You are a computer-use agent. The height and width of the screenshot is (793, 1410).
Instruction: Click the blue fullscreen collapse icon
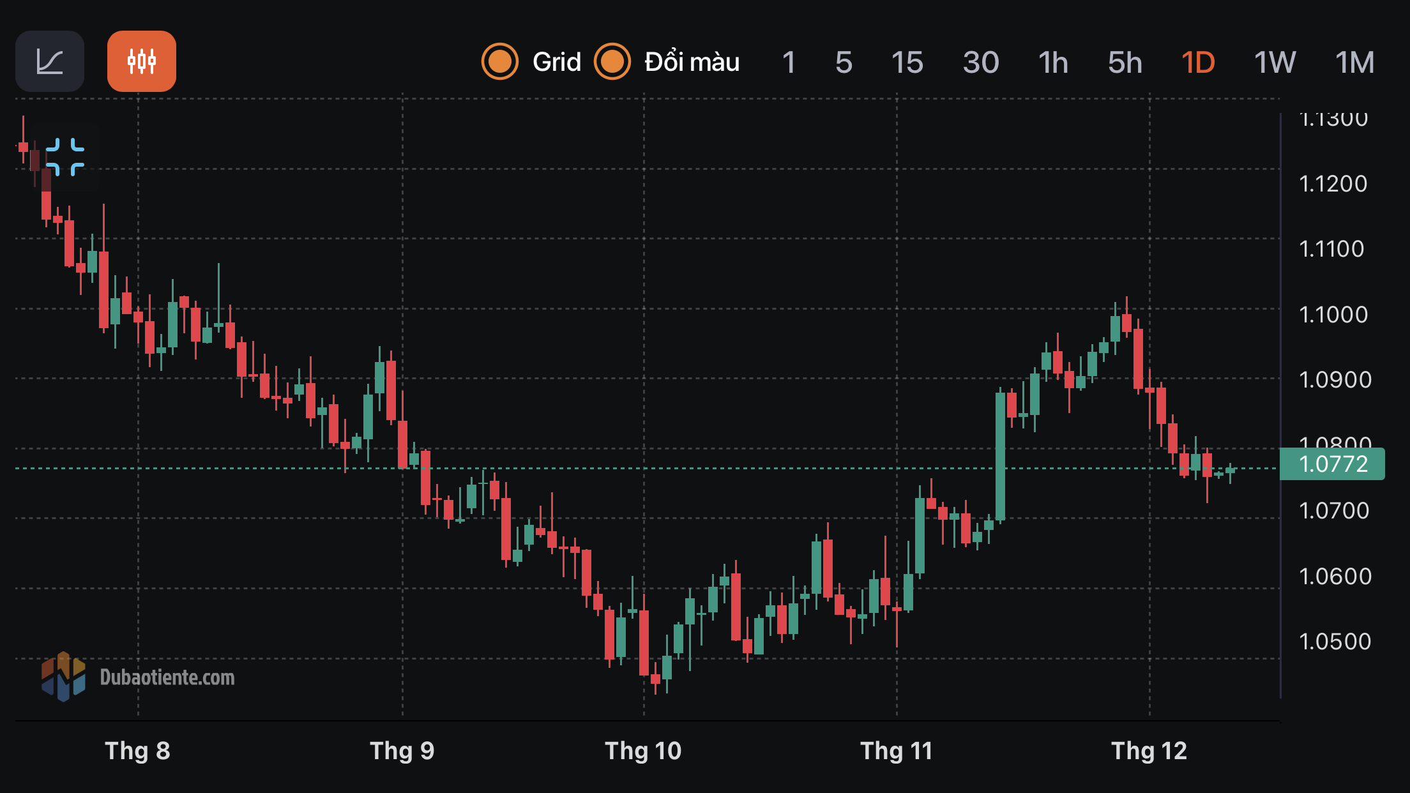click(65, 156)
